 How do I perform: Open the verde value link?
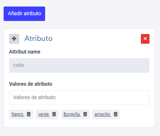point(44,114)
